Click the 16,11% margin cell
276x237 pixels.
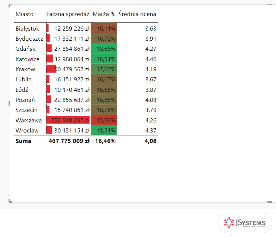coord(104,28)
